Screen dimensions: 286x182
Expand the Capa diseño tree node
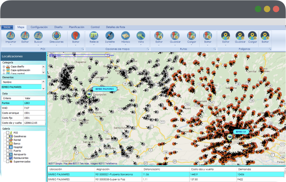(4, 67)
